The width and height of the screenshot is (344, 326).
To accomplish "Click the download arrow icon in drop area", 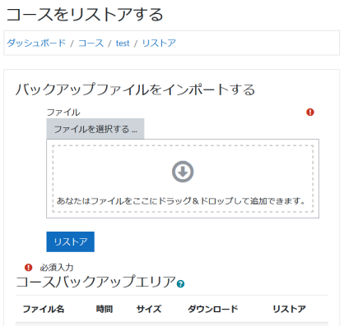I will 183,172.
